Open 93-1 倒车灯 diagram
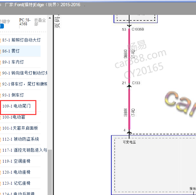The height and width of the screenshot is (195, 196). pos(13,95)
